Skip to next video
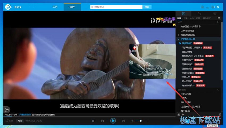 point(124,121)
